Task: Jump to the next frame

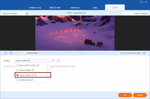Action: click(20, 53)
